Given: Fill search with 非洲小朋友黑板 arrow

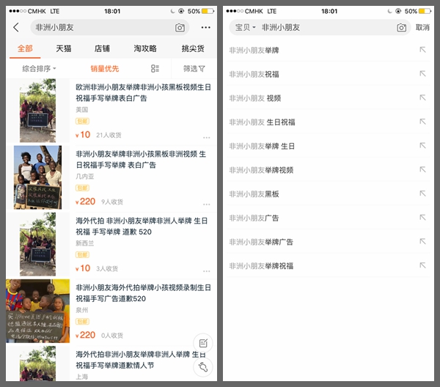Looking at the screenshot, I should (x=422, y=193).
